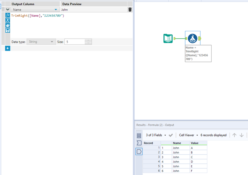
Task: Click the Value column header in results
Action: (199, 143)
